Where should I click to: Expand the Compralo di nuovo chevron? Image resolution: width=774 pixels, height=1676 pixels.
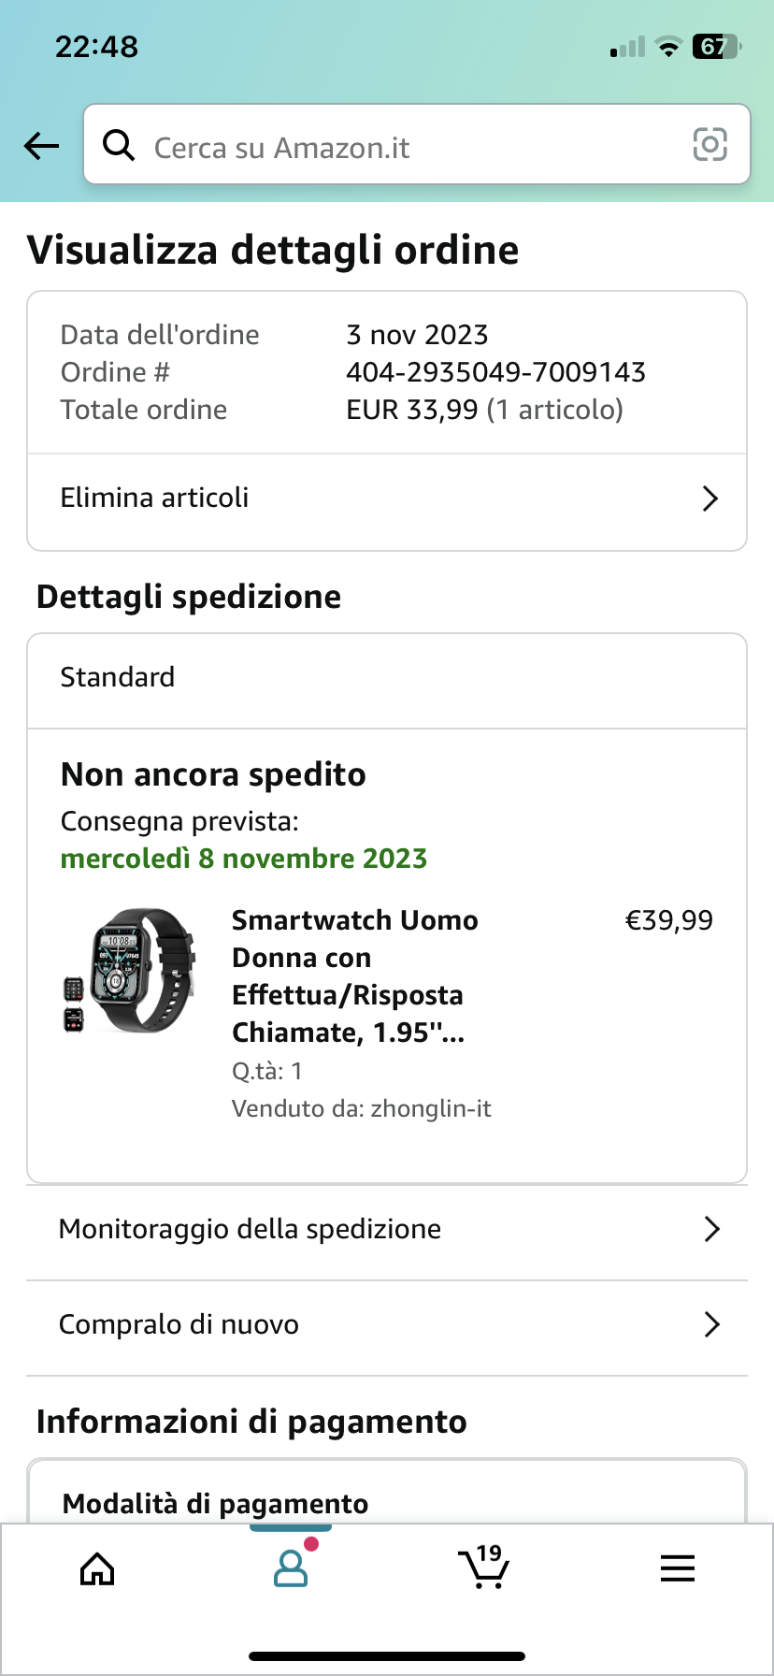[711, 1324]
